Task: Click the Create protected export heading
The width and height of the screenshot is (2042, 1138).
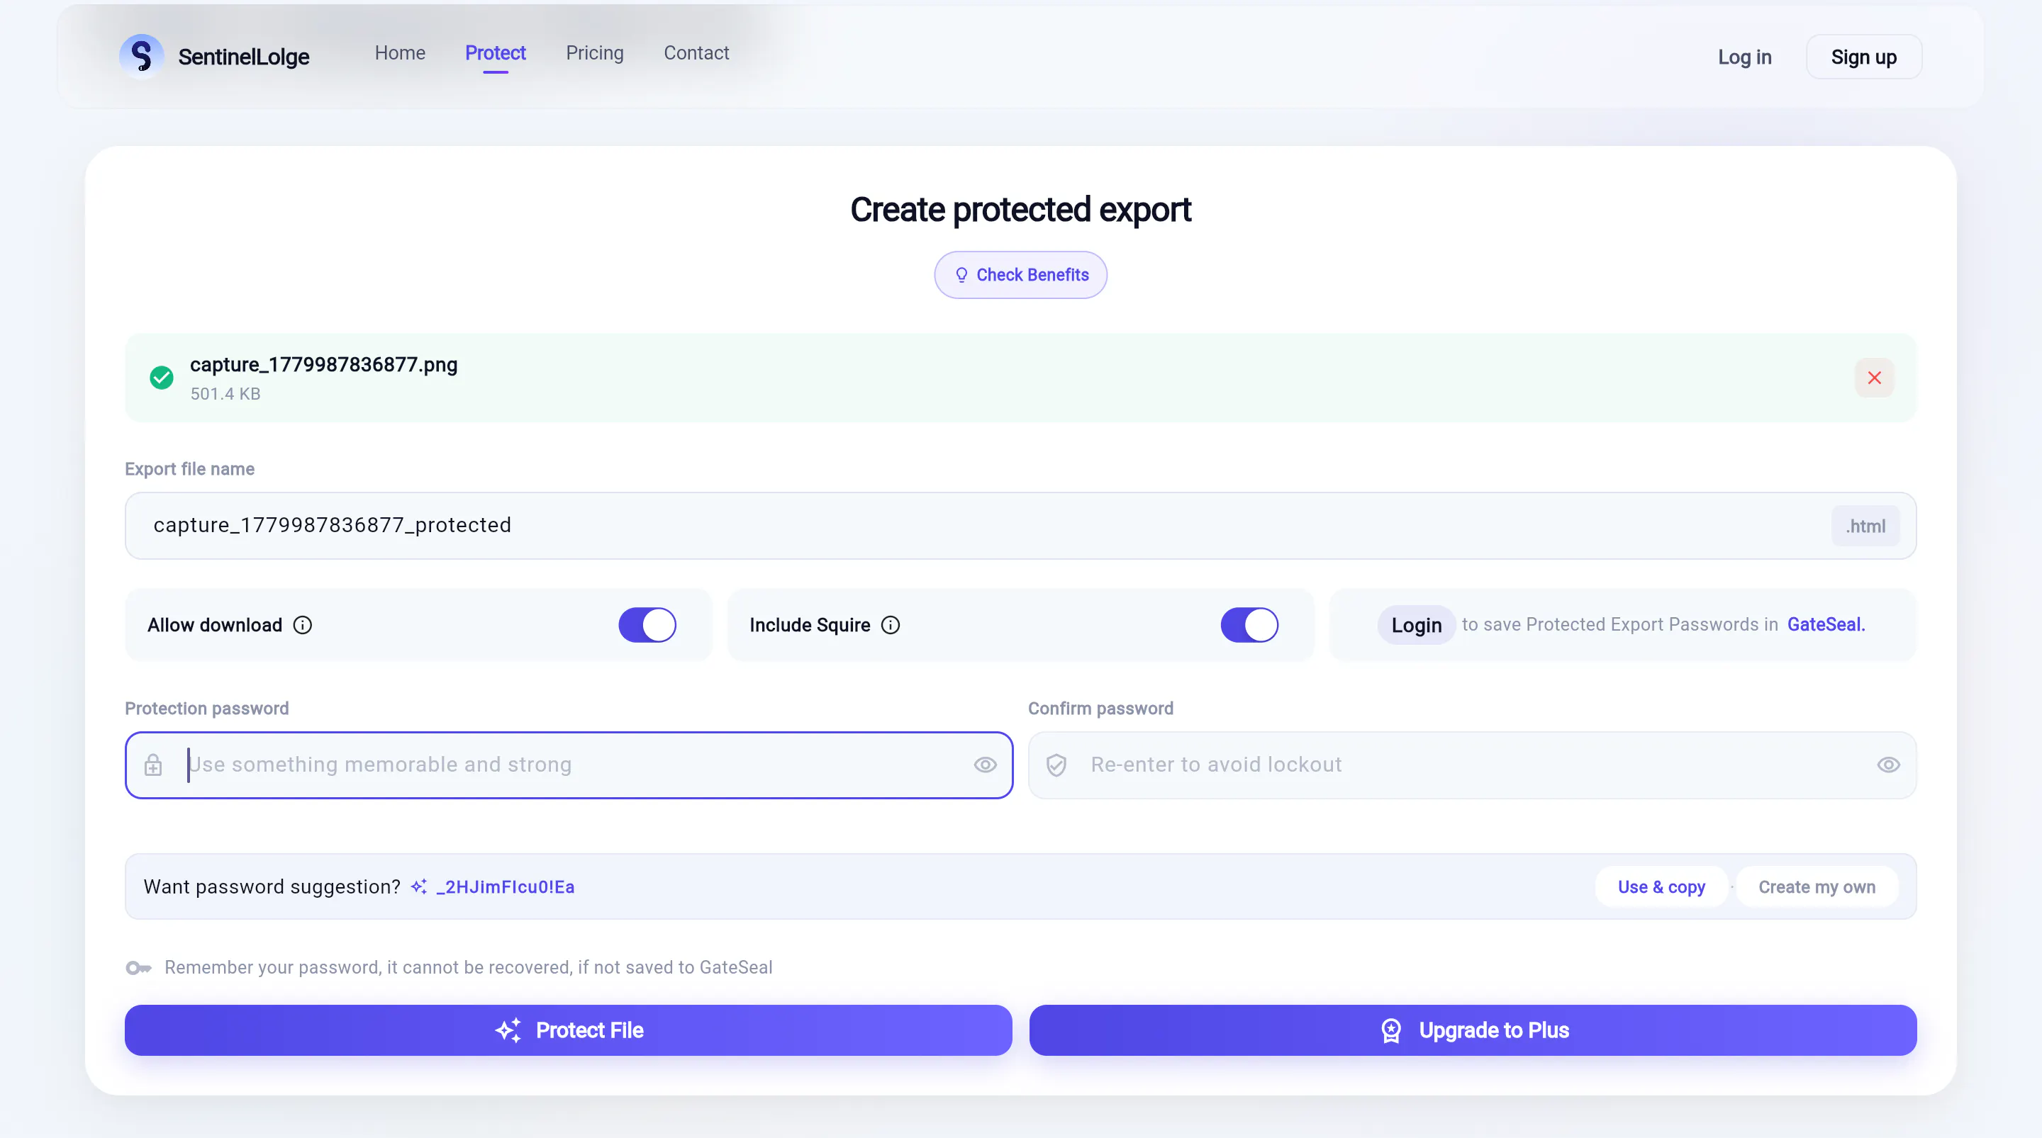Action: pyautogui.click(x=1021, y=210)
